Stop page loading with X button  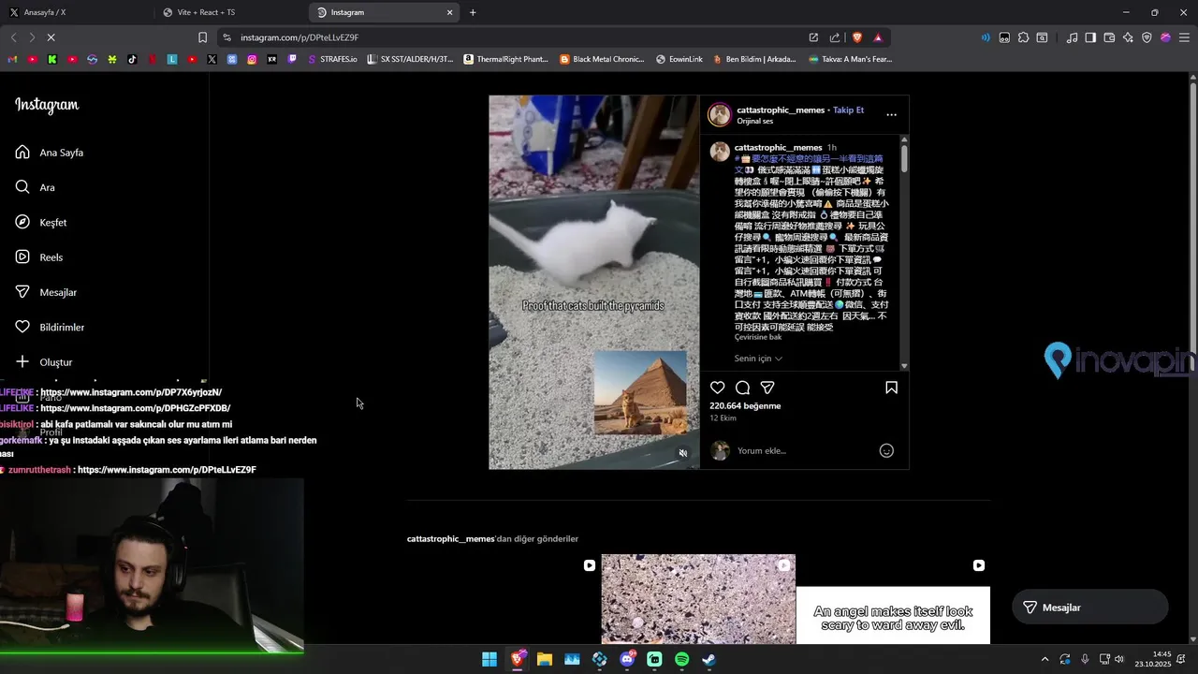[x=51, y=37]
